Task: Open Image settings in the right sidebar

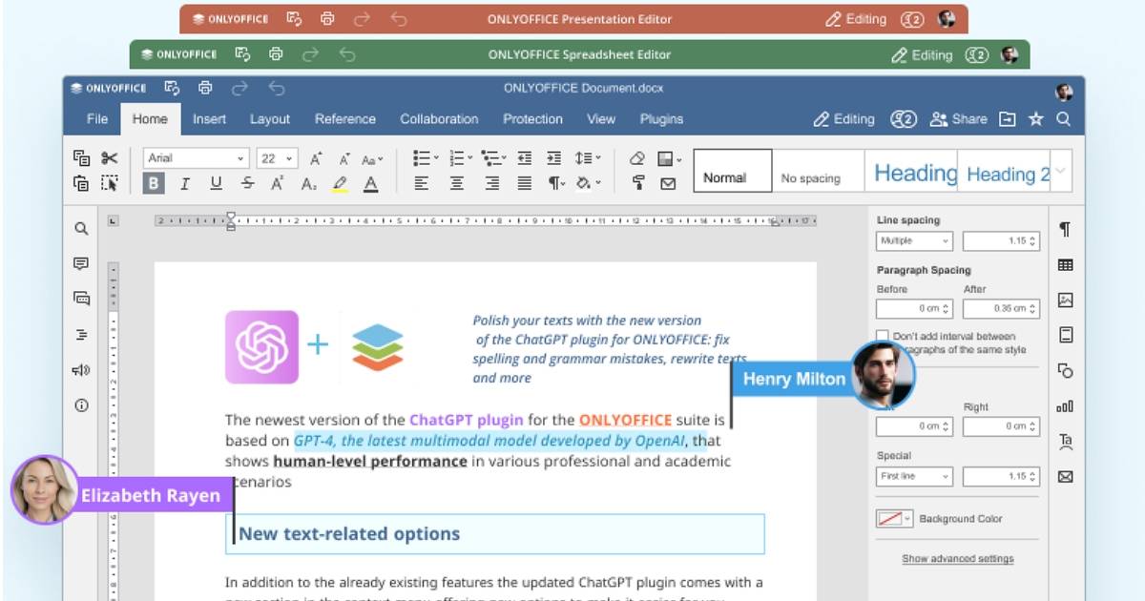Action: pos(1065,300)
